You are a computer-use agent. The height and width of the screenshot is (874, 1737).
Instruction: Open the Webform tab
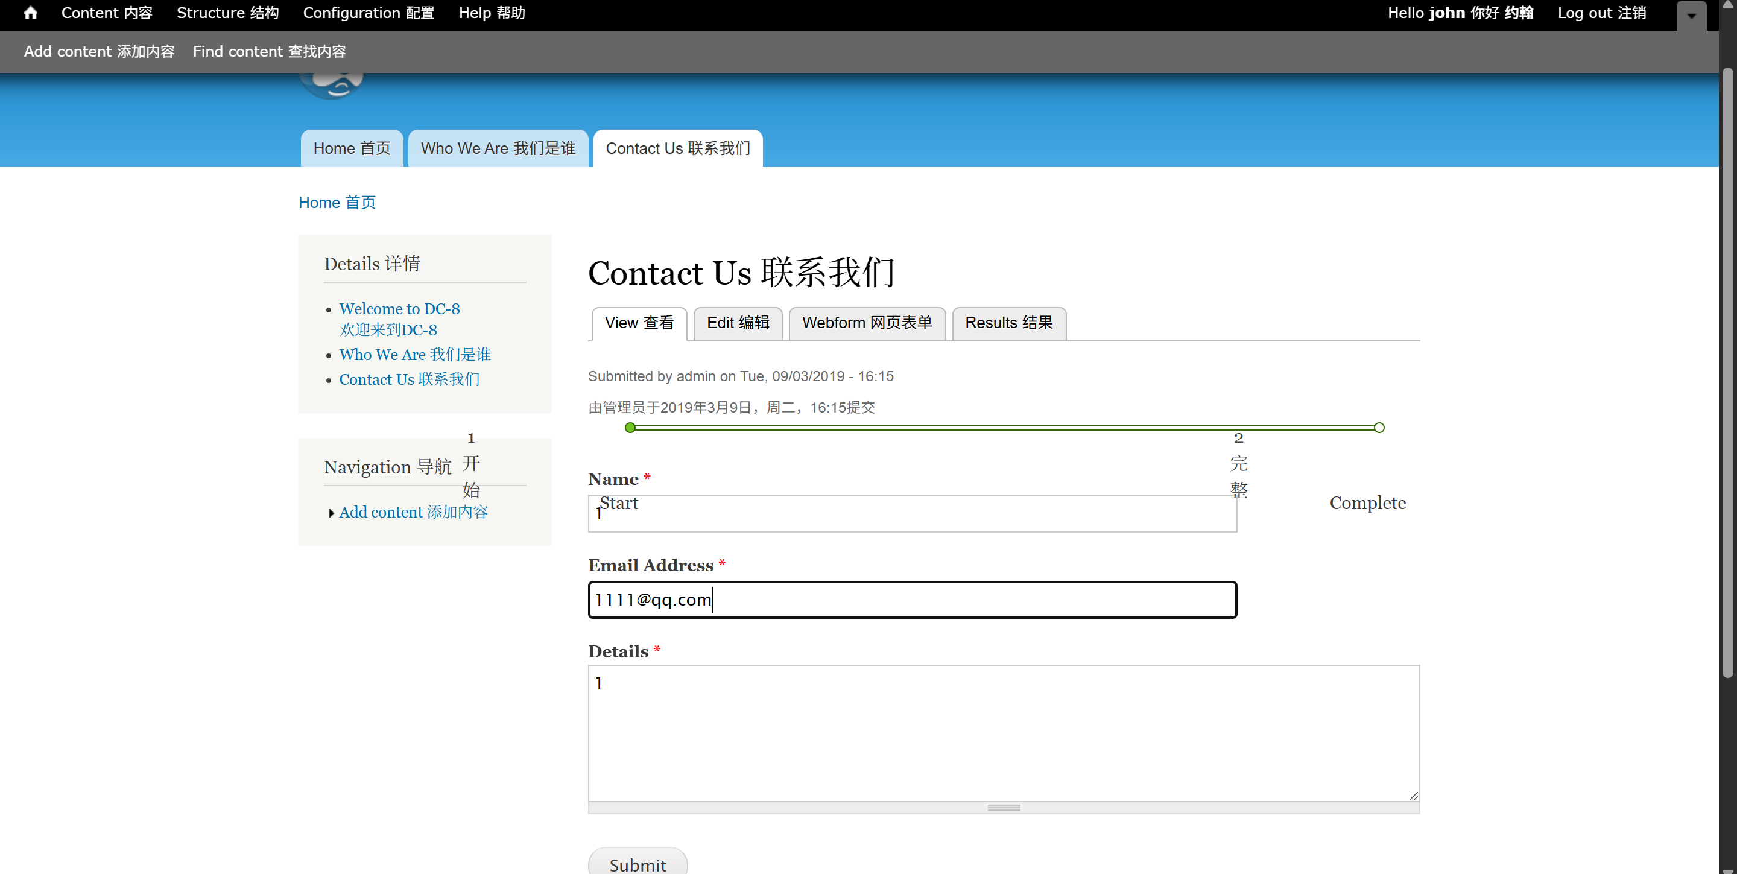tap(867, 323)
